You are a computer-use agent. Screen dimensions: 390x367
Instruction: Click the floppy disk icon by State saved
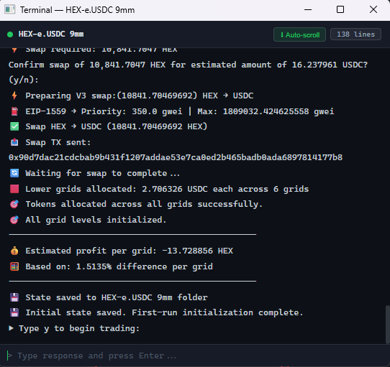[x=14, y=297]
